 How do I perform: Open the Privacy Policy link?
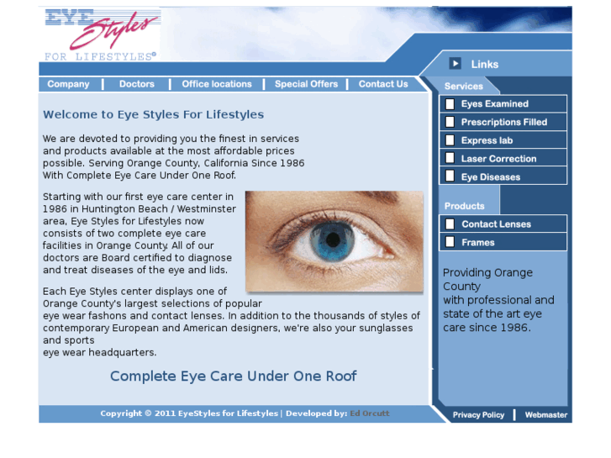pyautogui.click(x=478, y=415)
